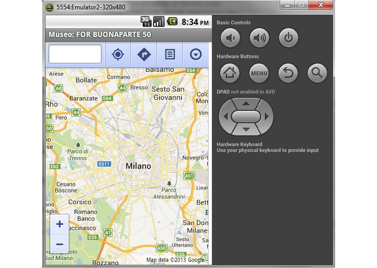This screenshot has height=268, width=377.
Task: Click the Corsico map label
Action: click(80, 202)
